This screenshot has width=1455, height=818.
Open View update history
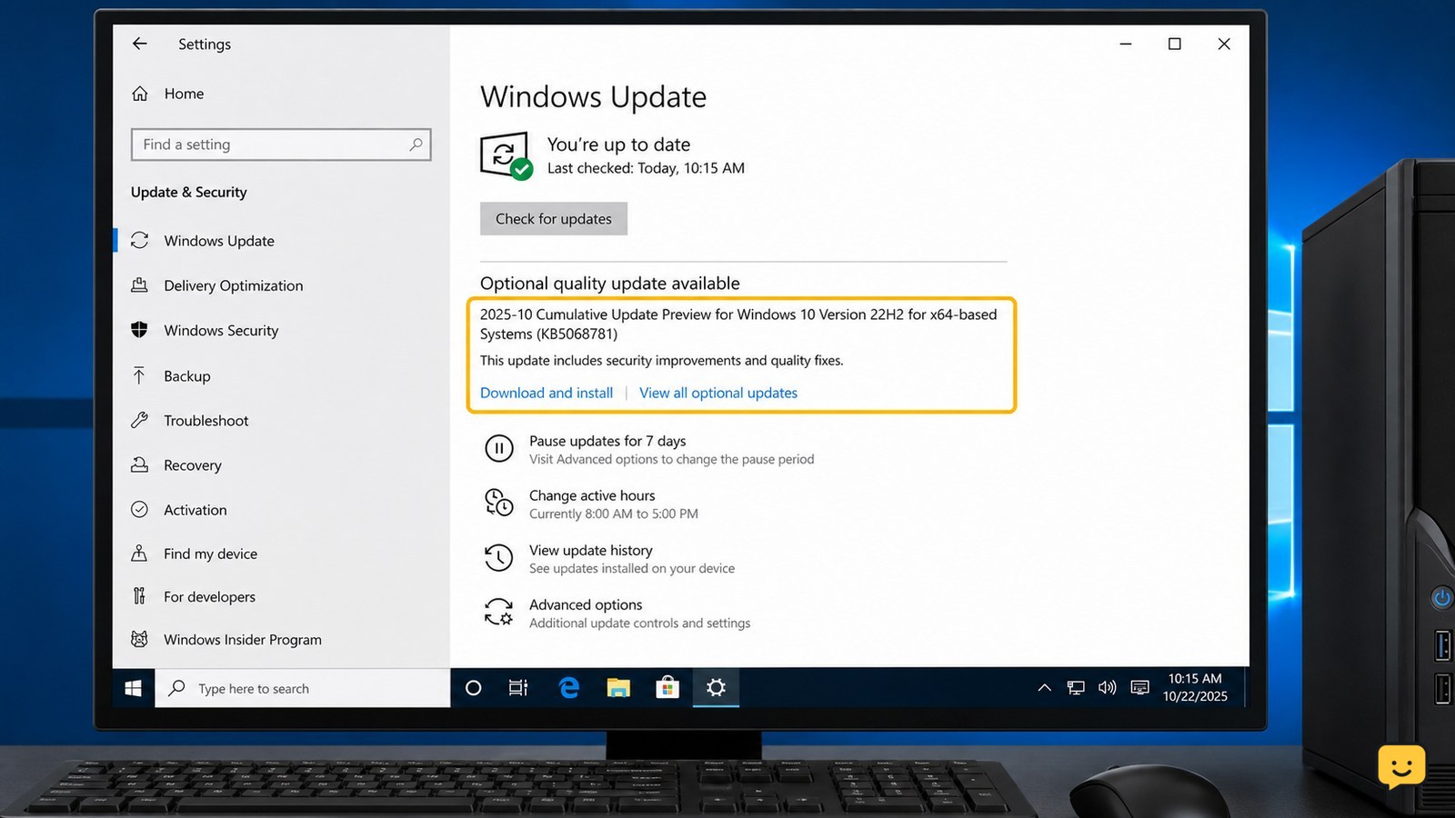coord(591,550)
